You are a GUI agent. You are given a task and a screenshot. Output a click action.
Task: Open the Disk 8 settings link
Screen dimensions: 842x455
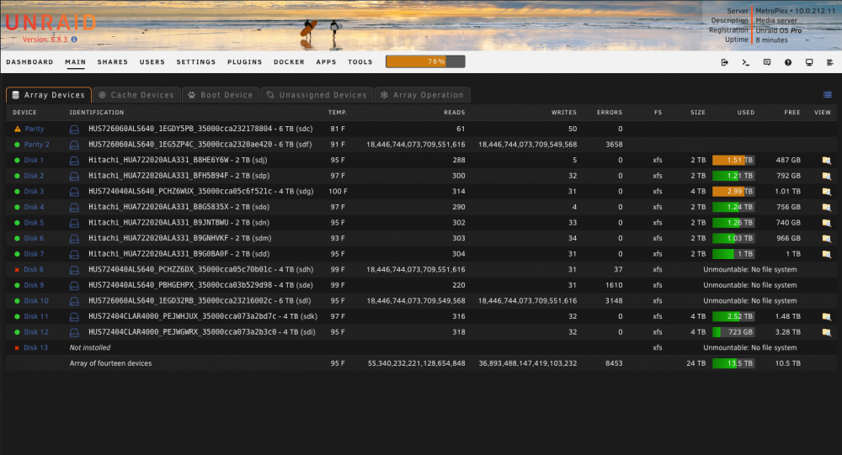pos(34,269)
